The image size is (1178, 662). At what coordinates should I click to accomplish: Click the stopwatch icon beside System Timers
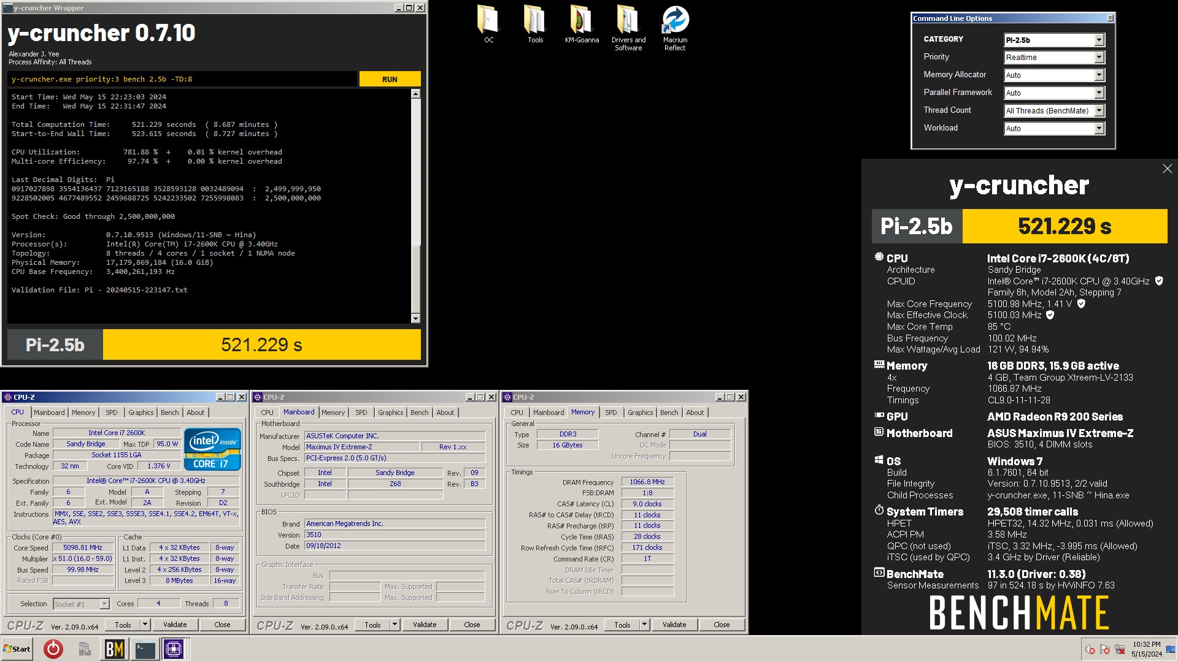click(879, 510)
